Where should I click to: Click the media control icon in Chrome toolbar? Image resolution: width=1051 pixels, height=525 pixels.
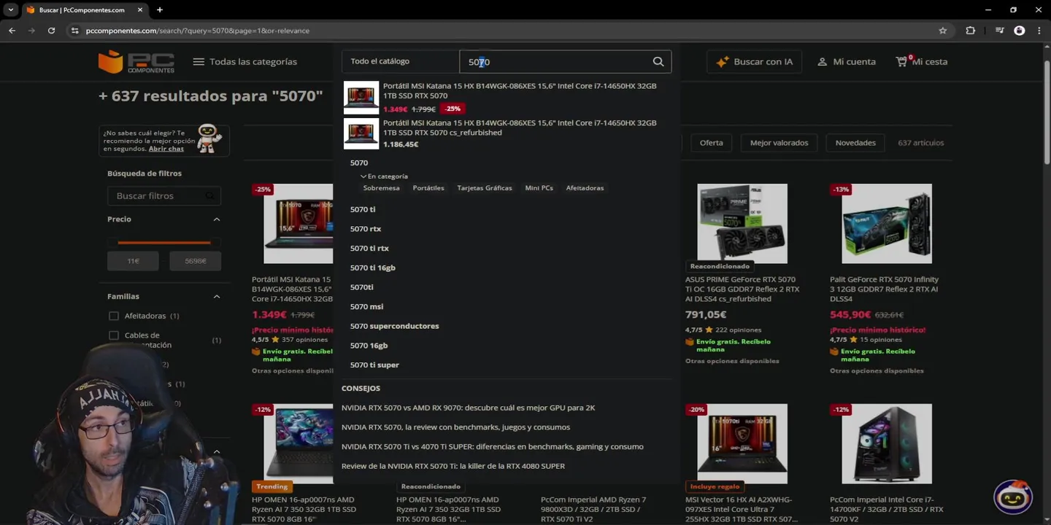tap(999, 31)
